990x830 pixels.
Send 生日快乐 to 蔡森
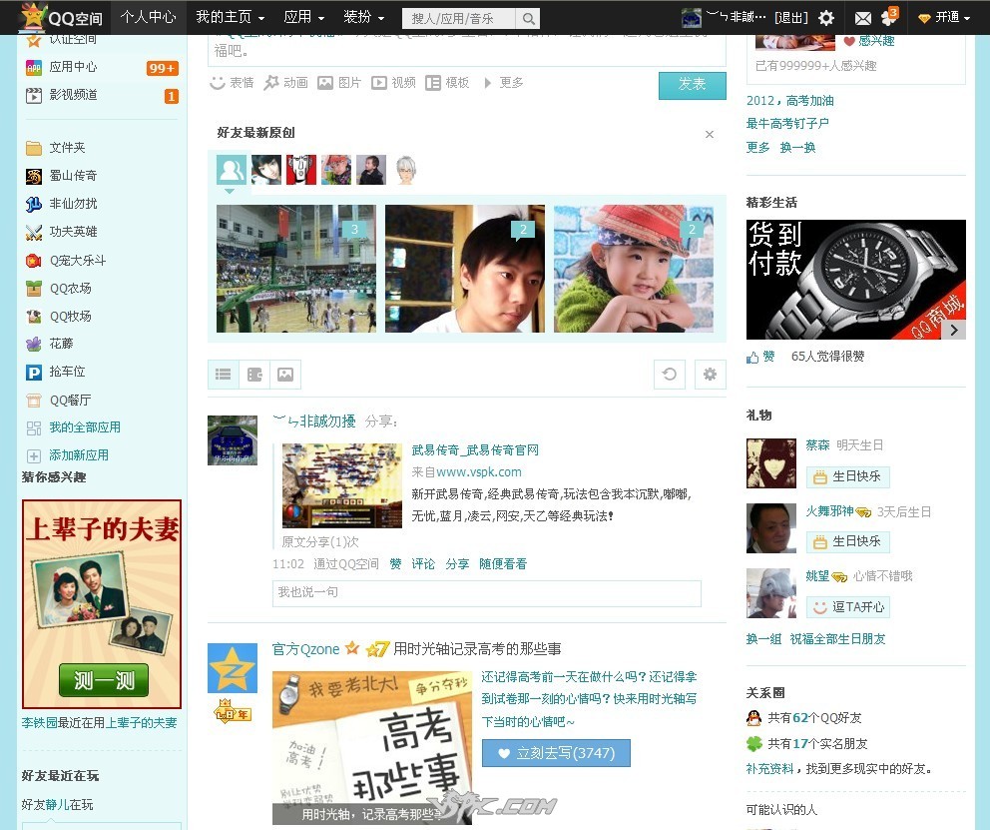pyautogui.click(x=848, y=476)
